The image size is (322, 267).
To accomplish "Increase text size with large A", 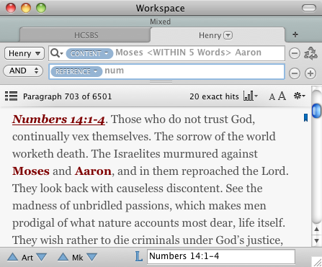I will 282,96.
